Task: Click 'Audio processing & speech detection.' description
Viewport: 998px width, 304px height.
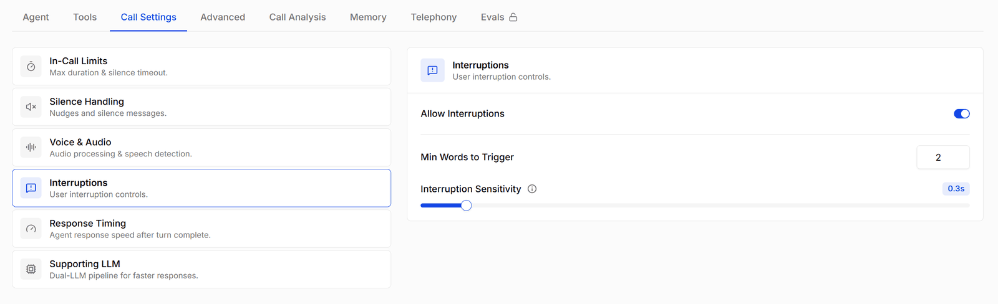Action: [121, 154]
